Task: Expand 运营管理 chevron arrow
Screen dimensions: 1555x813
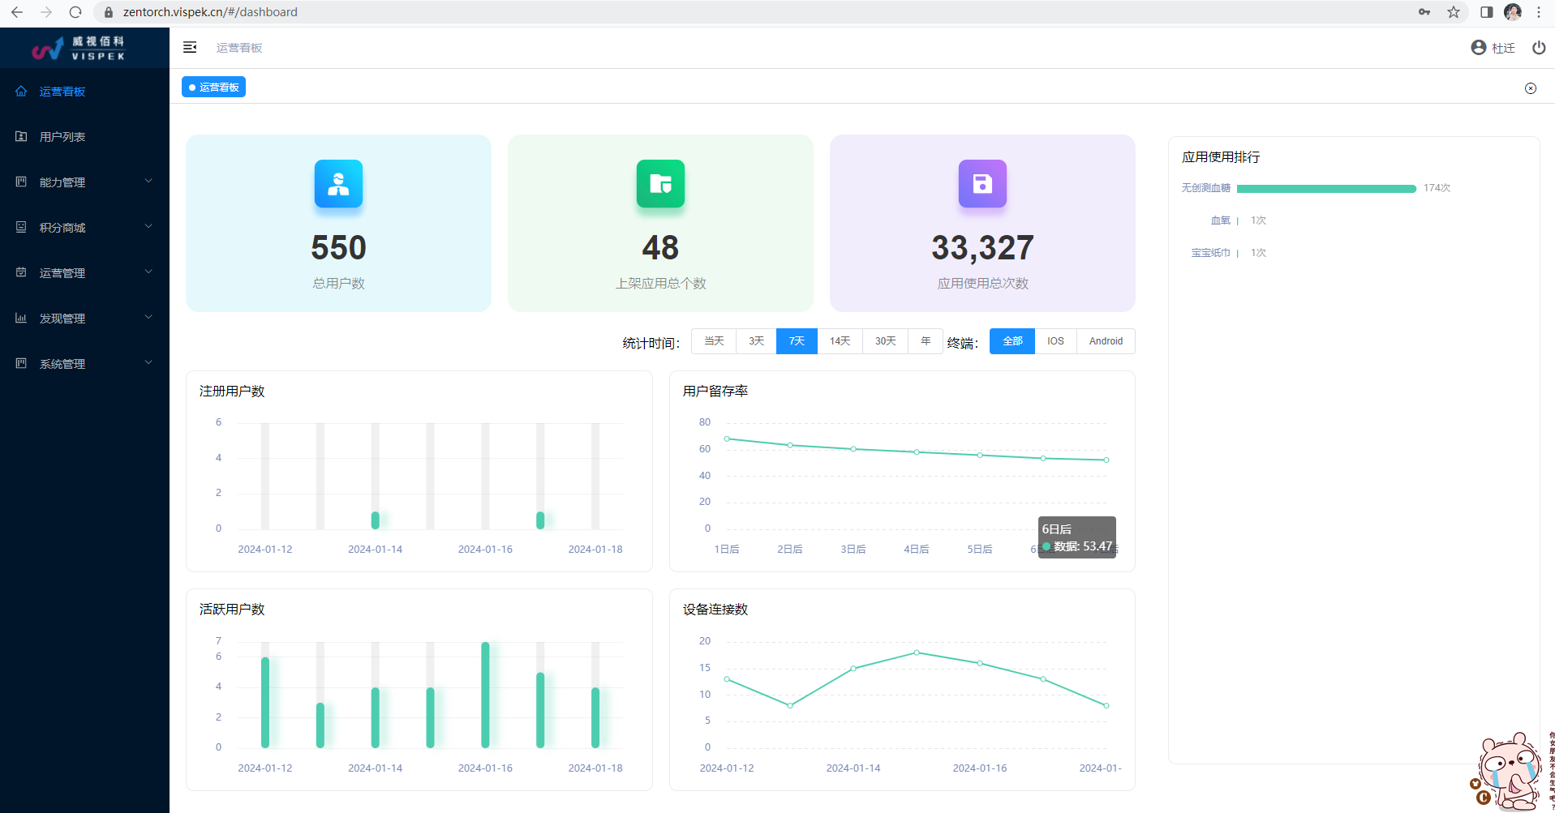Action: pos(148,272)
